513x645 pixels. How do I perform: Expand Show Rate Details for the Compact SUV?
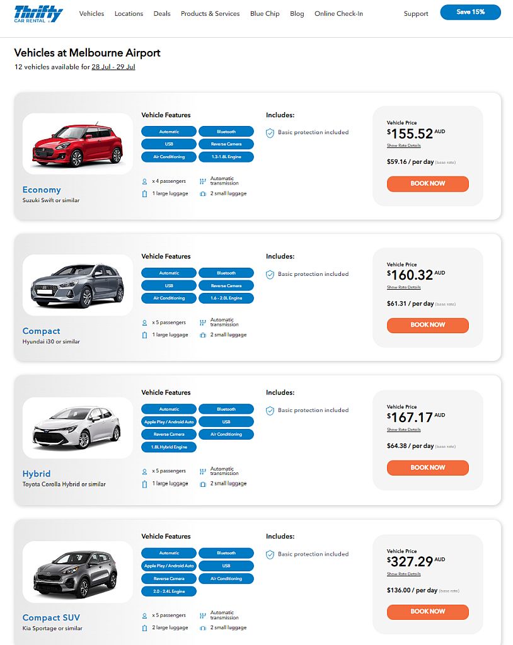[403, 574]
